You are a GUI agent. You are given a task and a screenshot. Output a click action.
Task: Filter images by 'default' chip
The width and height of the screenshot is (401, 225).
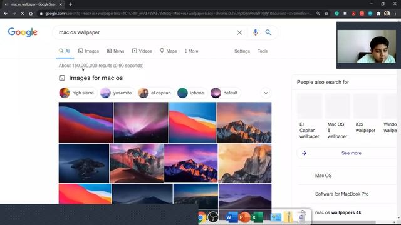click(x=225, y=93)
